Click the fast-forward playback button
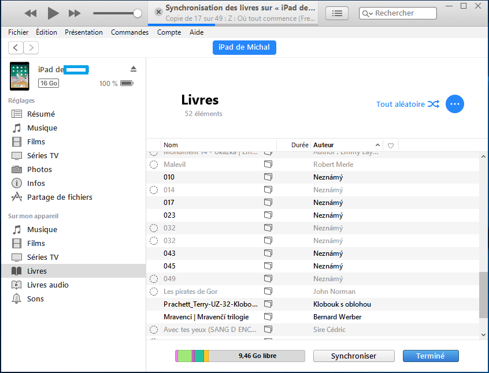 point(75,13)
